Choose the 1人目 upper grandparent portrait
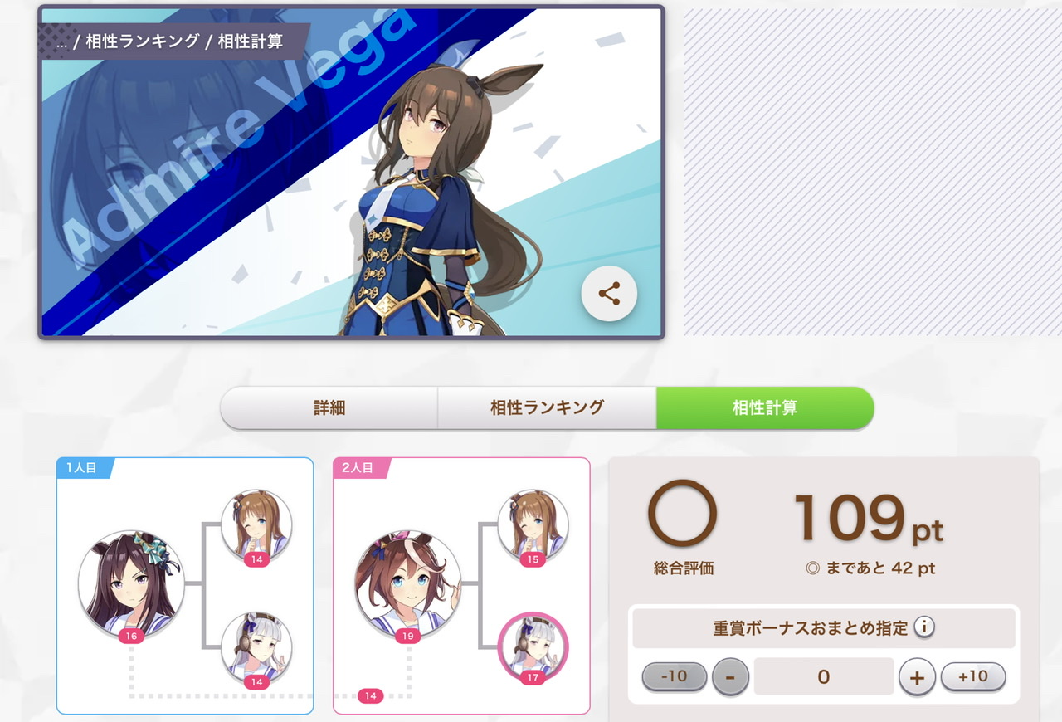The image size is (1062, 722). tap(256, 524)
